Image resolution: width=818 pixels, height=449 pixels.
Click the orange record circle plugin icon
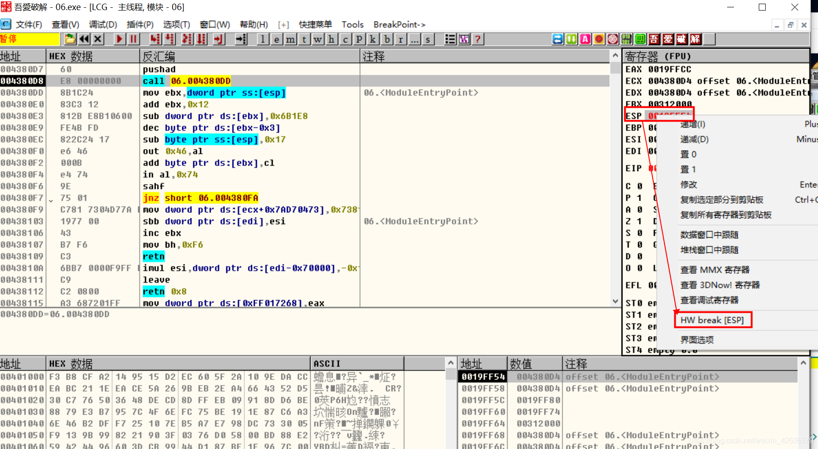599,39
